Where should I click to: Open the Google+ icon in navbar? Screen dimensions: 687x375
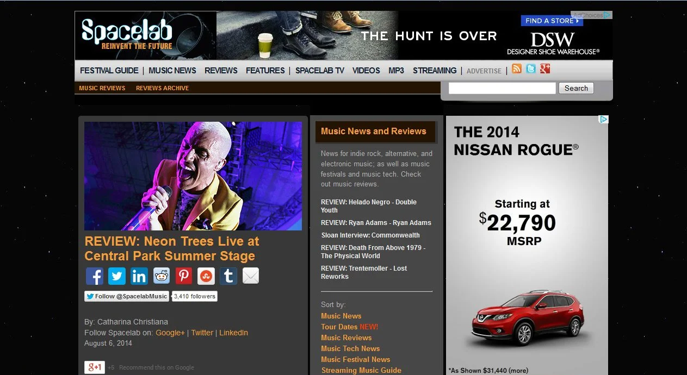[x=545, y=68]
